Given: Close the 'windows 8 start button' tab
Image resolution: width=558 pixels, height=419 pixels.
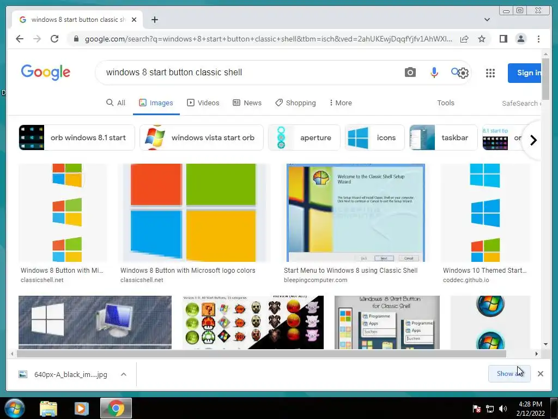Looking at the screenshot, I should point(134,20).
